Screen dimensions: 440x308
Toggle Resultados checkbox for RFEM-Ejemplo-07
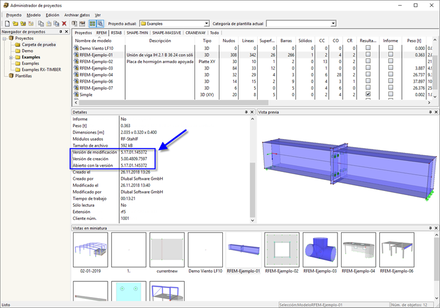pyautogui.click(x=368, y=87)
